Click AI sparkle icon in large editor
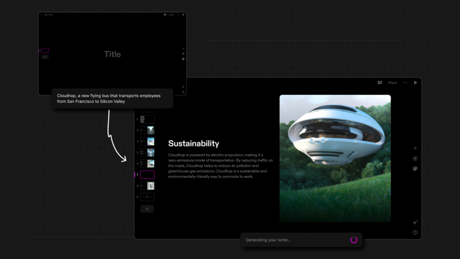Screen dimensions: 460x259 [x=415, y=222]
